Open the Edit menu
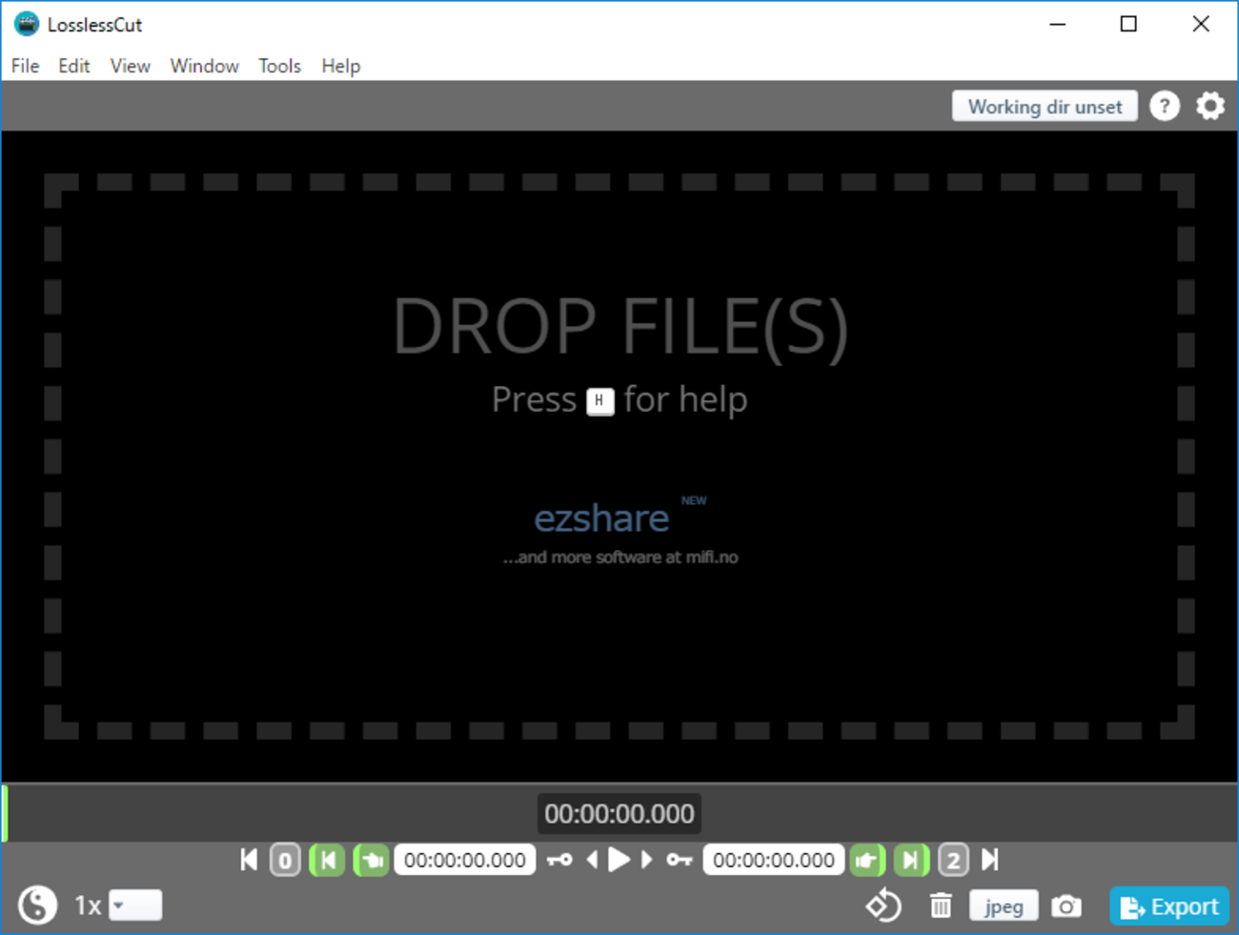1239x935 pixels. point(73,66)
